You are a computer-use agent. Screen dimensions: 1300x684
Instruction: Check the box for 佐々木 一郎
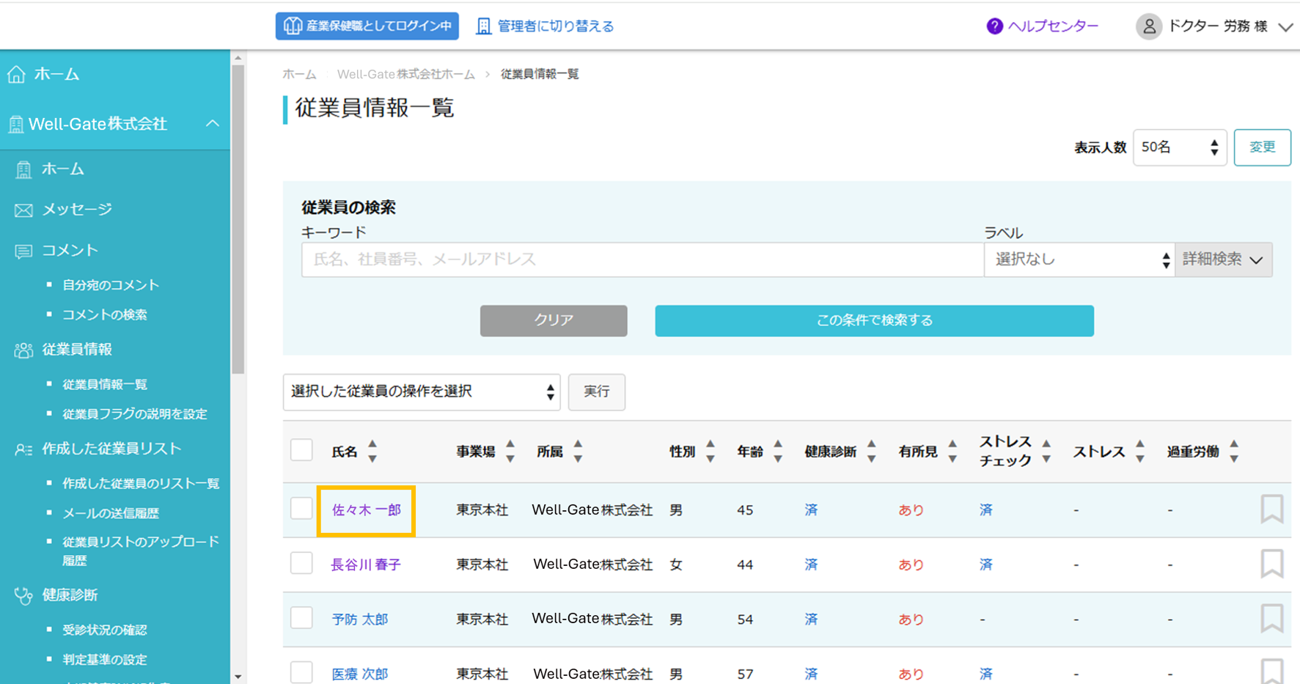click(x=301, y=508)
